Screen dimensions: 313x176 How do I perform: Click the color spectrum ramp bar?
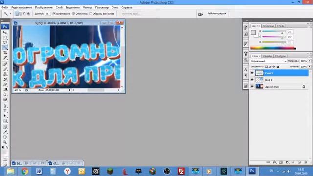(273, 48)
